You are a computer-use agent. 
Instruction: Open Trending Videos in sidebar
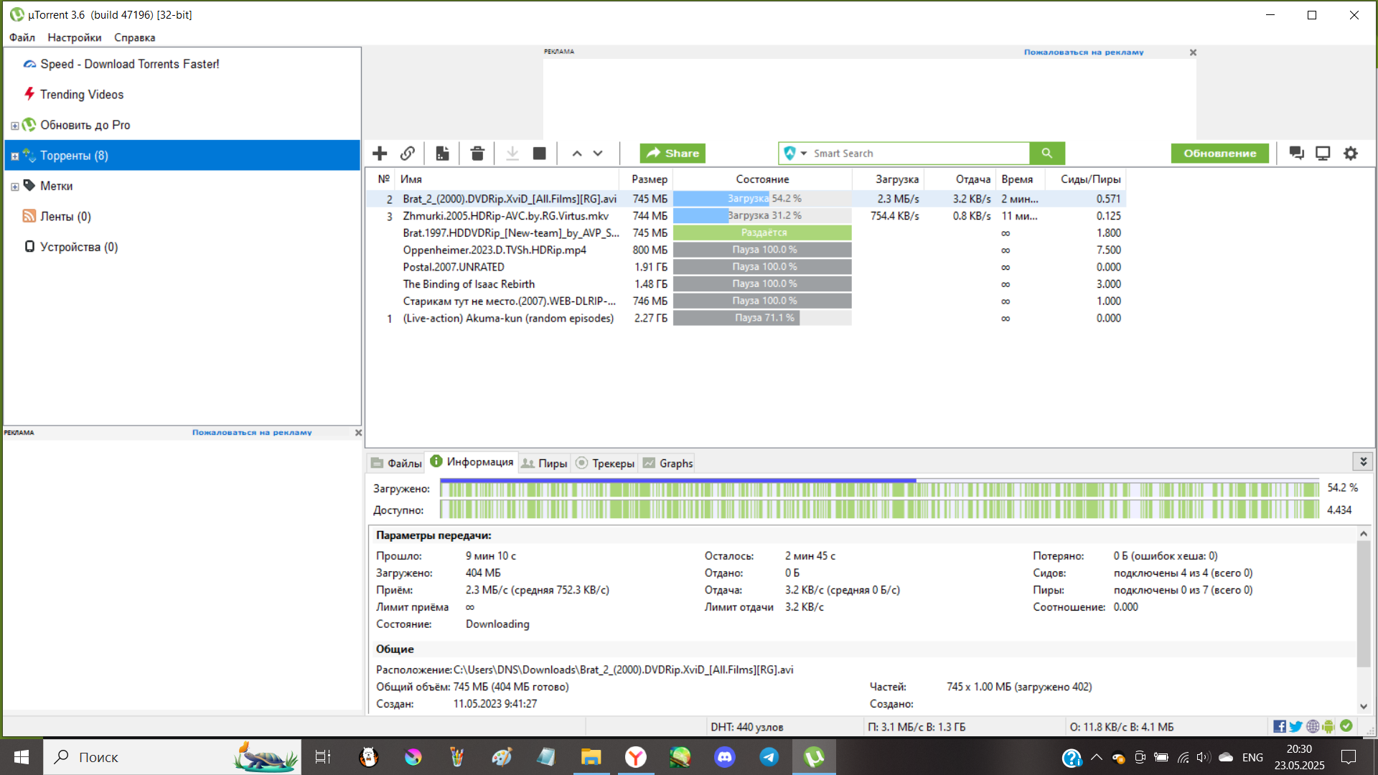click(x=82, y=94)
